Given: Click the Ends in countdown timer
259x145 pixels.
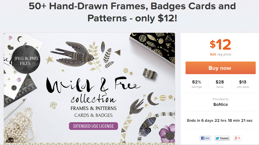Looking at the screenshot, I should coord(220,121).
